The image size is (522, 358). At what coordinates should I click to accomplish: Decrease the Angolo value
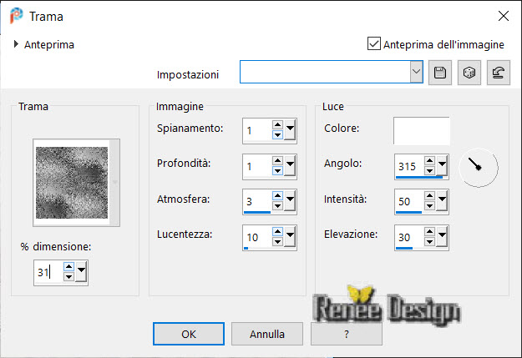coord(429,171)
